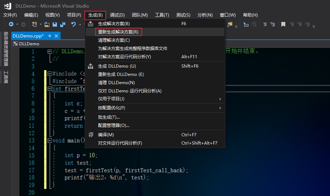Image resolution: width=330 pixels, height=196 pixels.
Task: Choose 对解决方案运行代码分析(Y)
Action: click(x=155, y=57)
